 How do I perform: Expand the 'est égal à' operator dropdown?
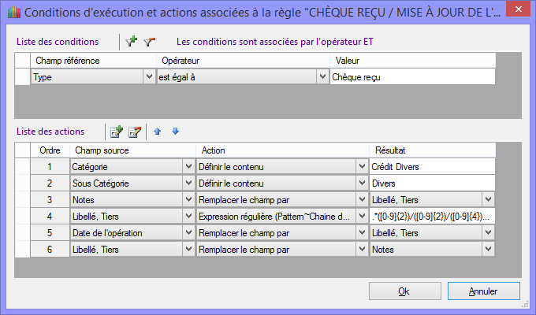pos(322,77)
